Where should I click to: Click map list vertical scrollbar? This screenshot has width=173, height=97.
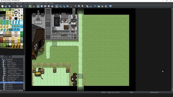tap(24, 74)
